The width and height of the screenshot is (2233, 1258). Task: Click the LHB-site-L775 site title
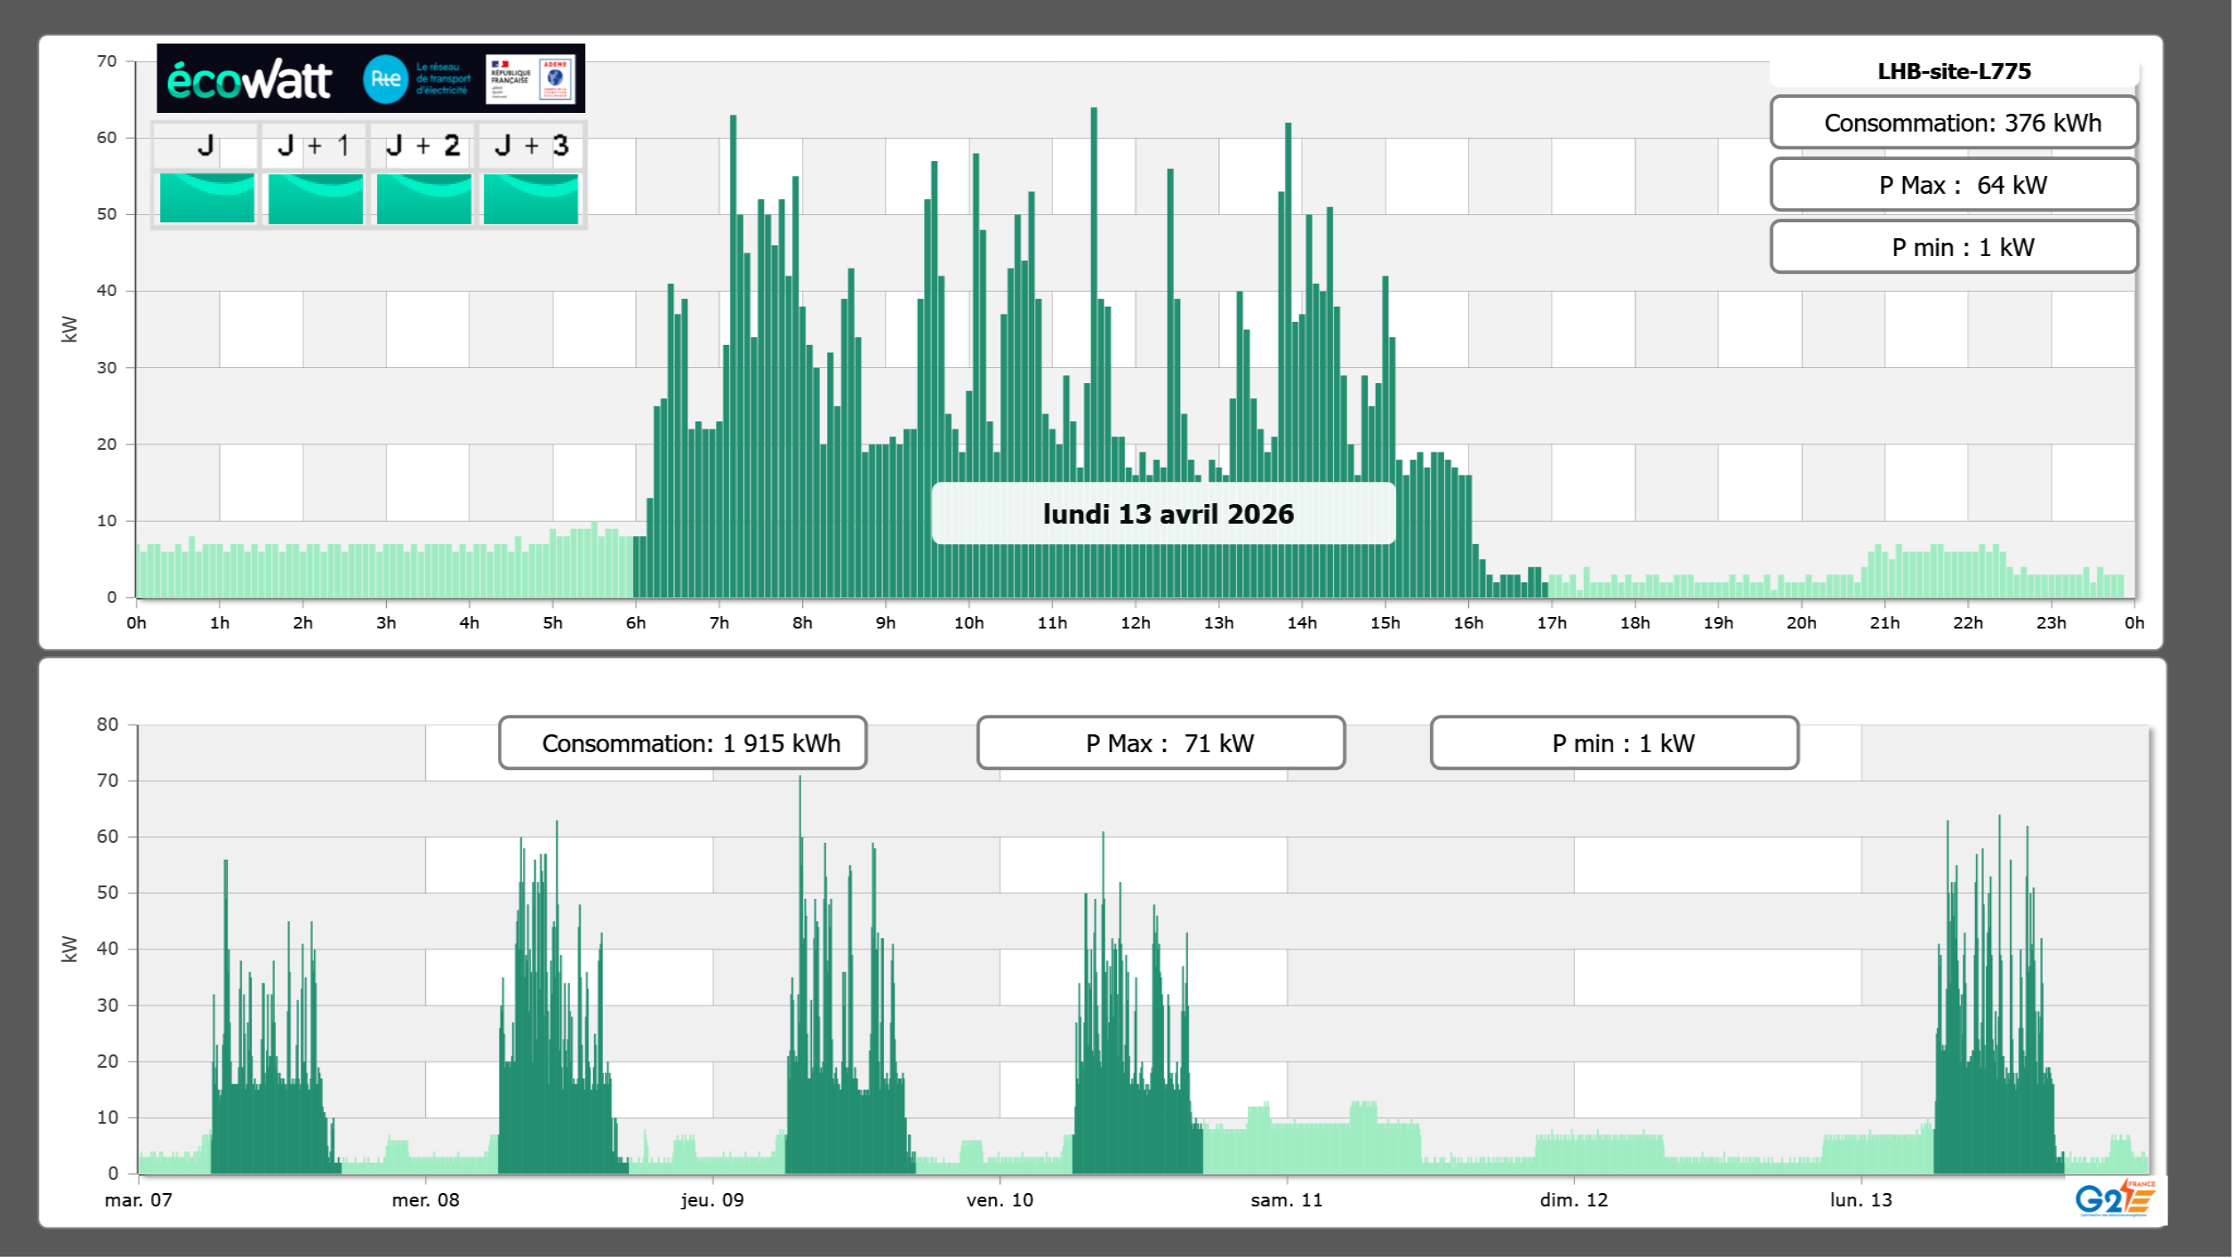point(1954,71)
